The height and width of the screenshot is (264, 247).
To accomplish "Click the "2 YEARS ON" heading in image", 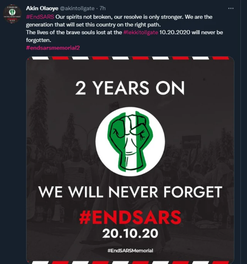I will pos(130,88).
